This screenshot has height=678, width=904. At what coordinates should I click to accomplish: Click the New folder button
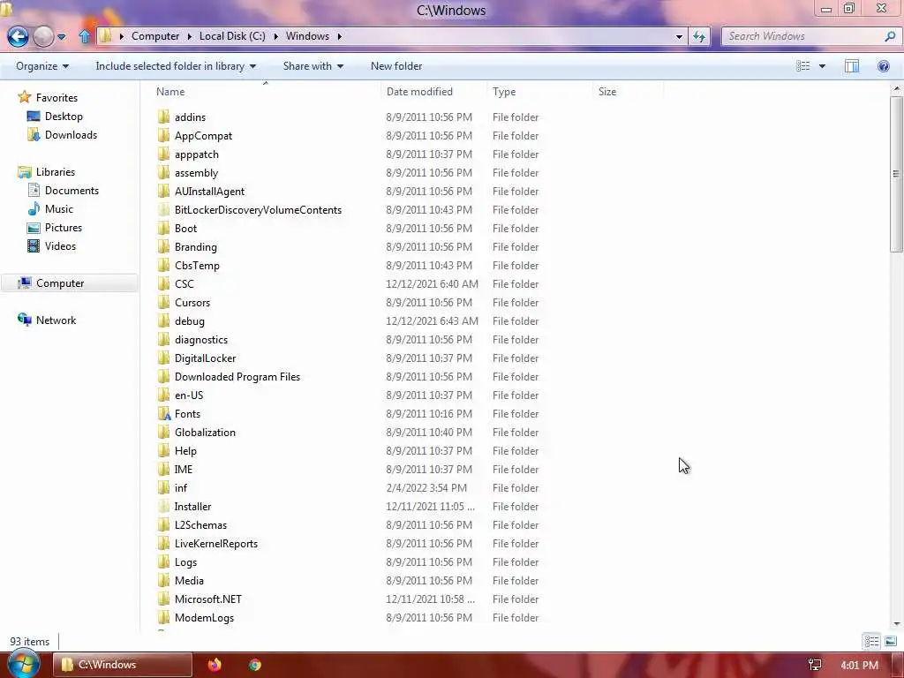coord(396,66)
